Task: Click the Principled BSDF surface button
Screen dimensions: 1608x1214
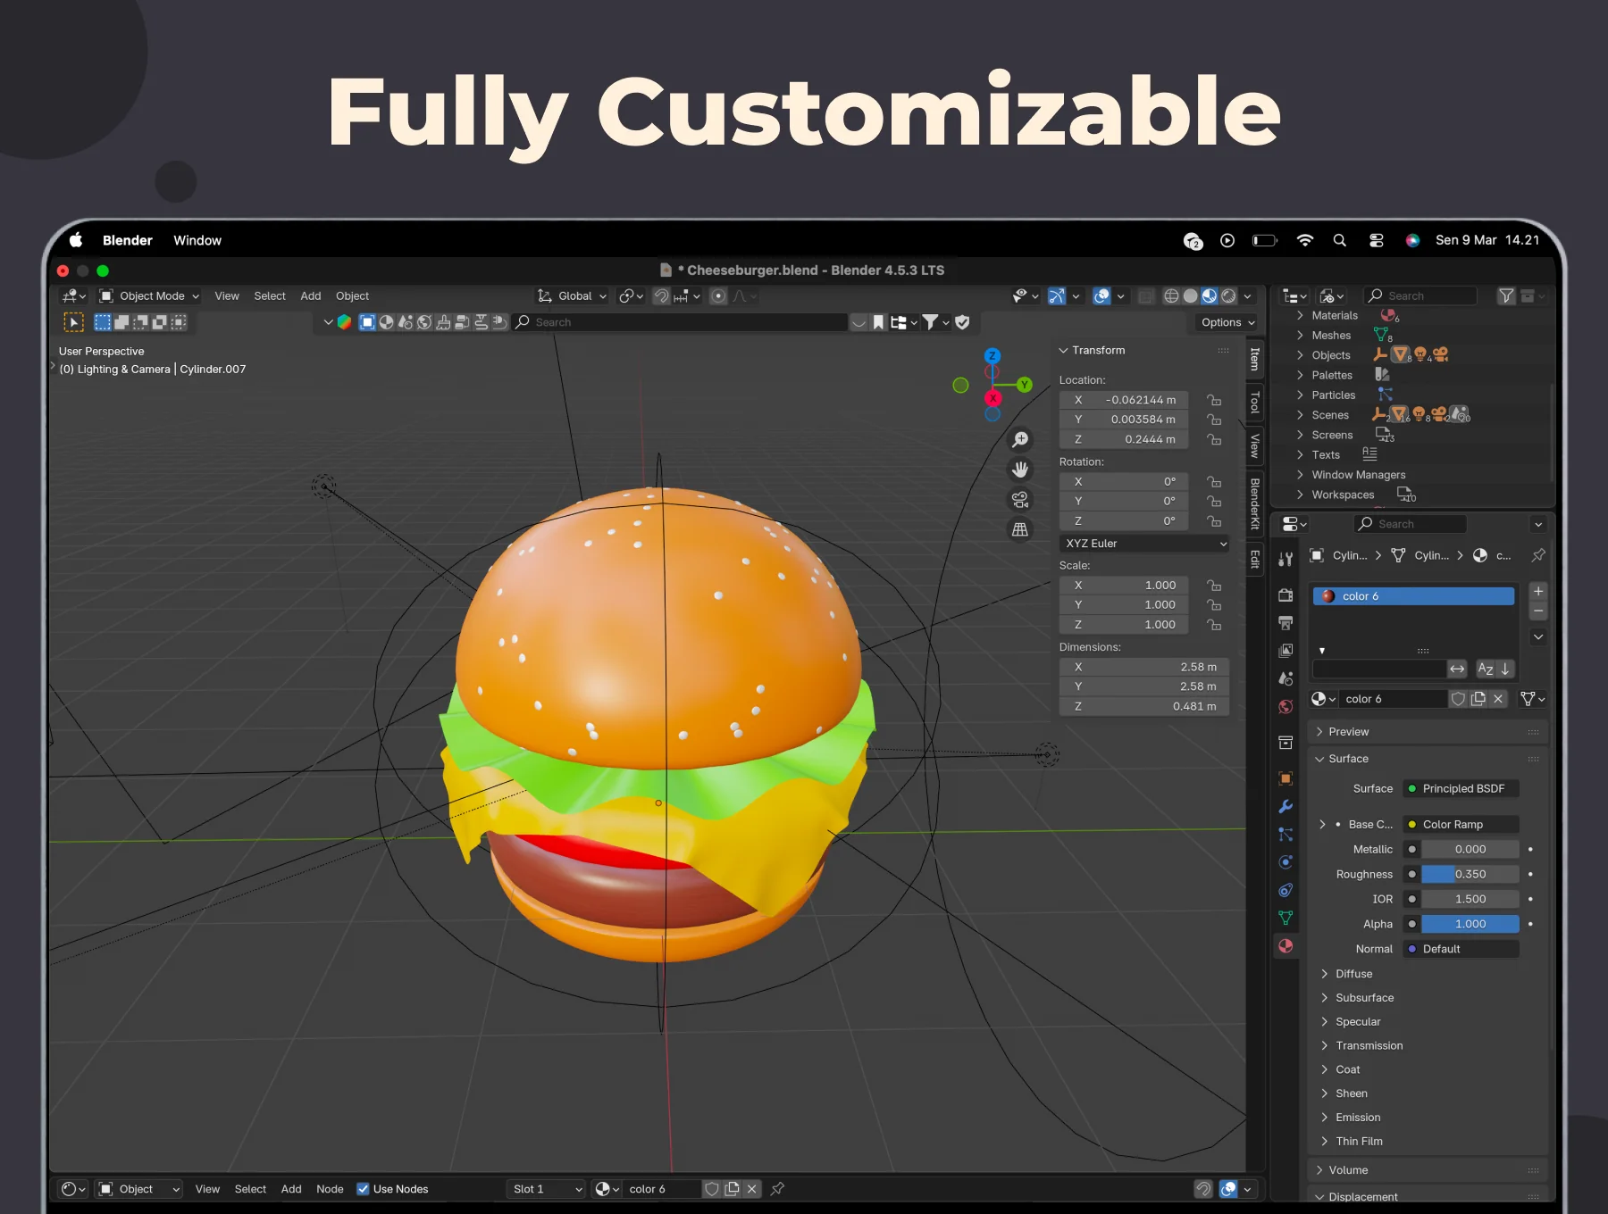Action: (x=1461, y=789)
